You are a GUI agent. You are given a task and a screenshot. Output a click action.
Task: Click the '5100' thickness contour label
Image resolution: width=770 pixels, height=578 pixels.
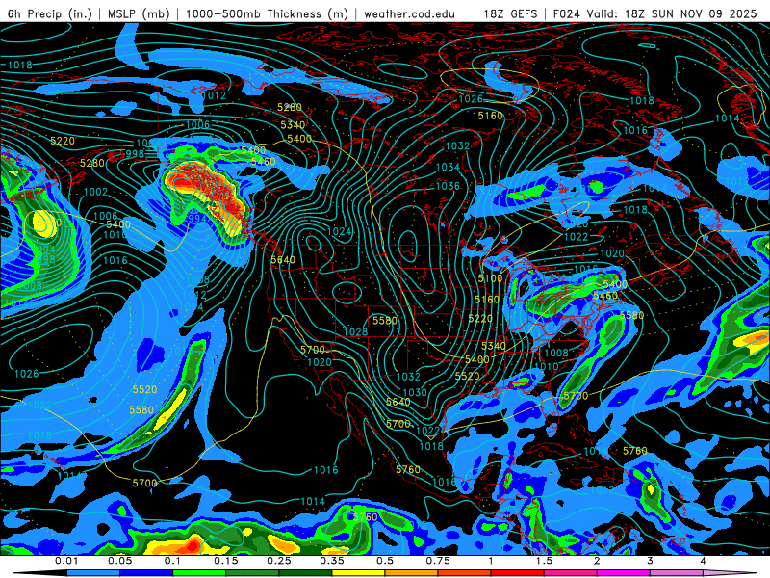(x=490, y=278)
